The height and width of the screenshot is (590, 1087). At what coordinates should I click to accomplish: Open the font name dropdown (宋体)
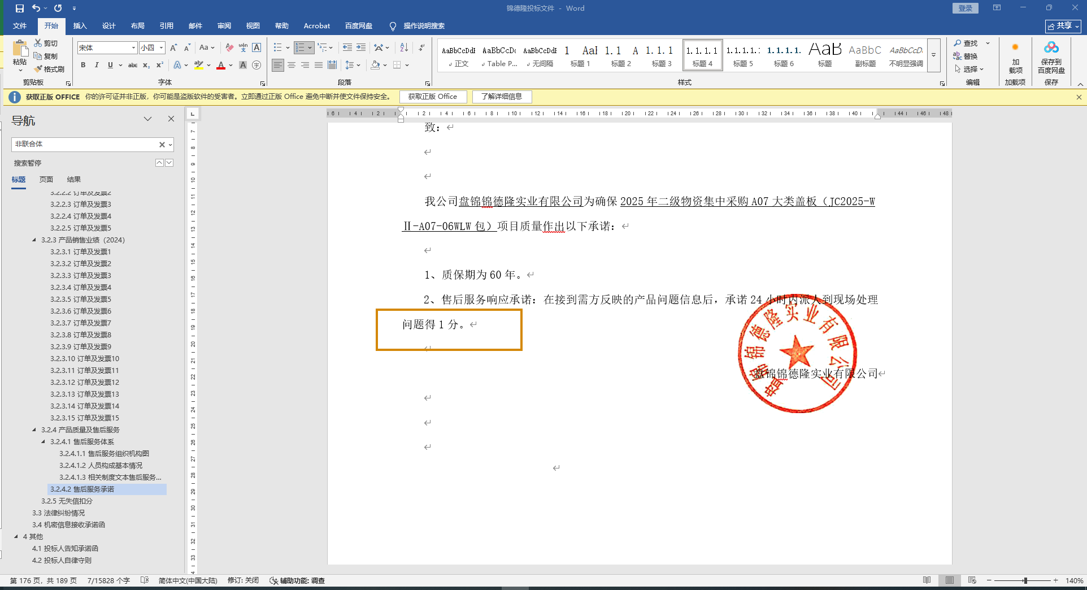(x=133, y=48)
